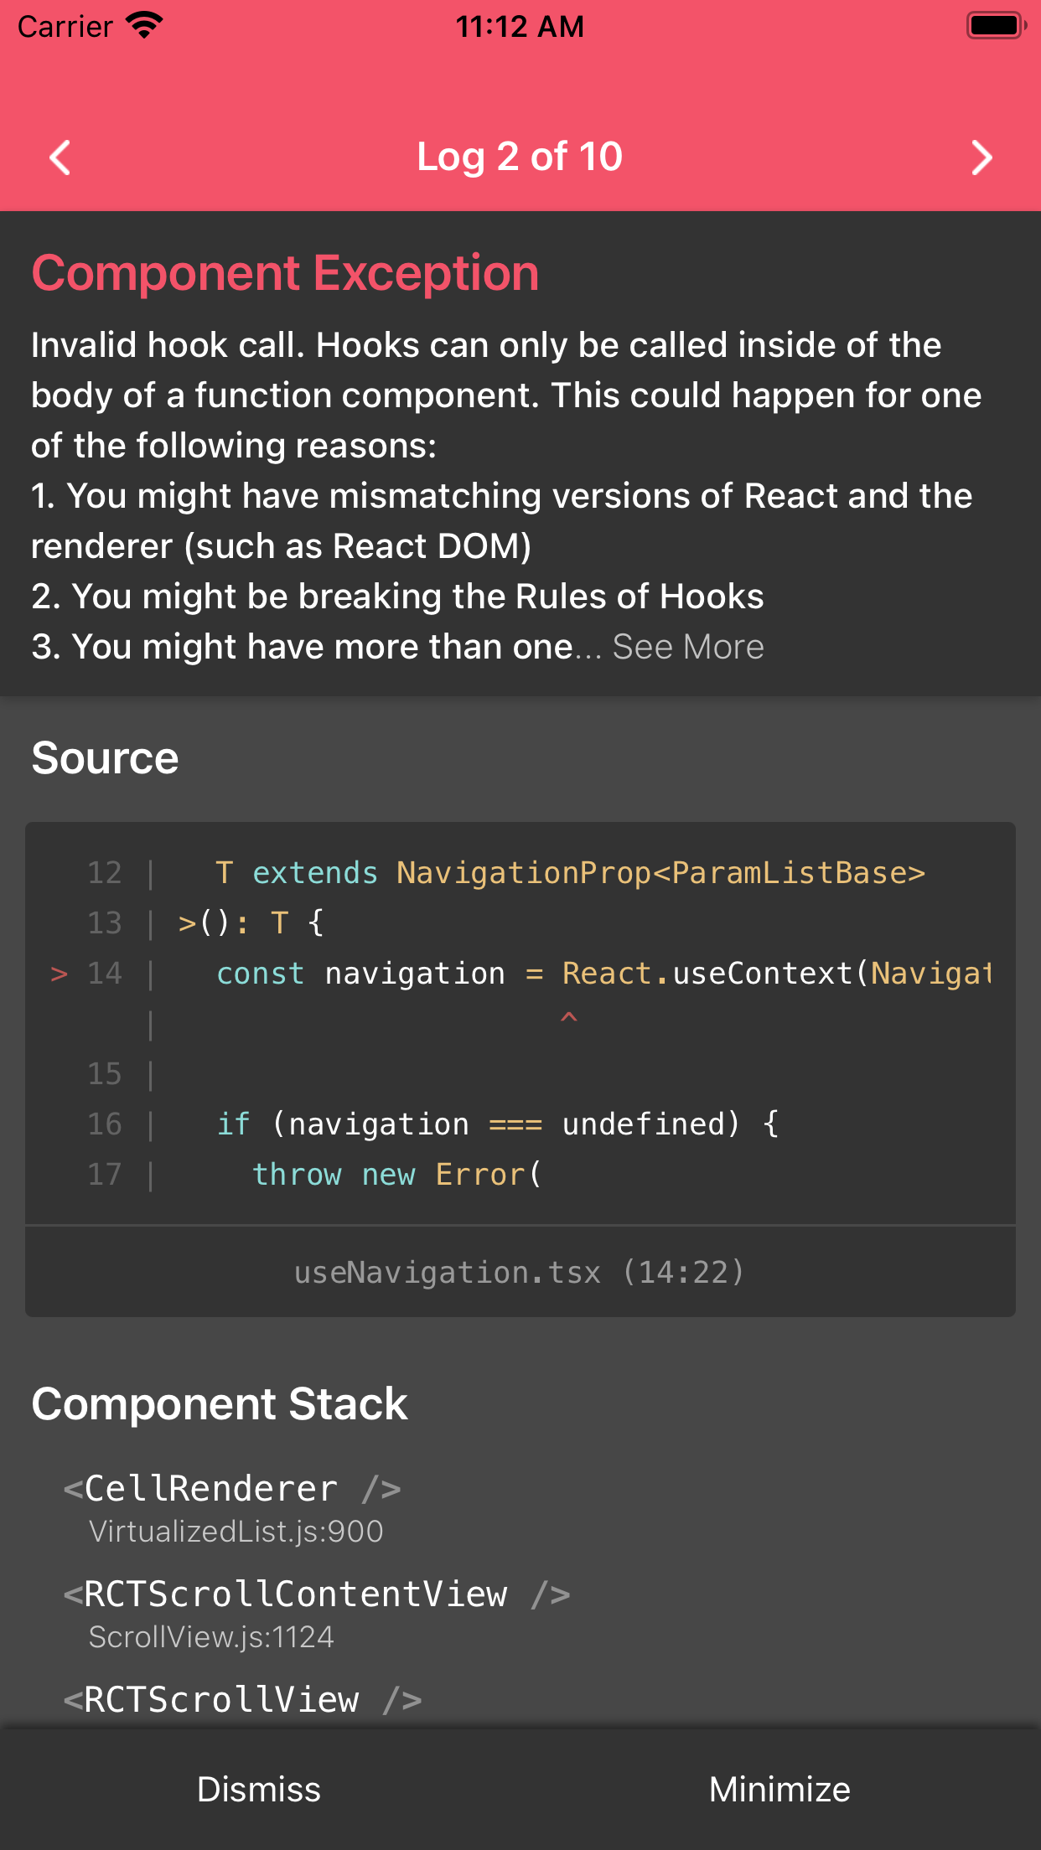Screen dimensions: 1041x1850
Task: Open useNavigation.tsx at line 14:22
Action: pos(520,1272)
